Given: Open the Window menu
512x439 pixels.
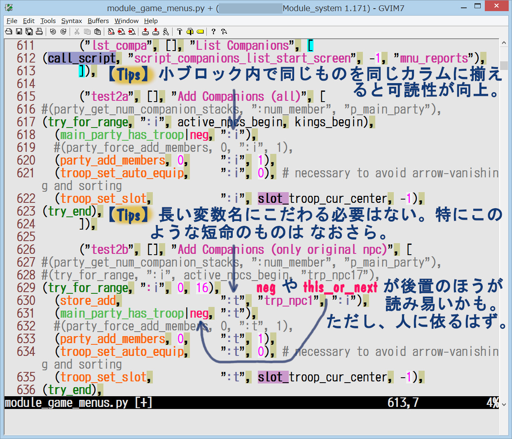Looking at the screenshot, I should coord(126,21).
